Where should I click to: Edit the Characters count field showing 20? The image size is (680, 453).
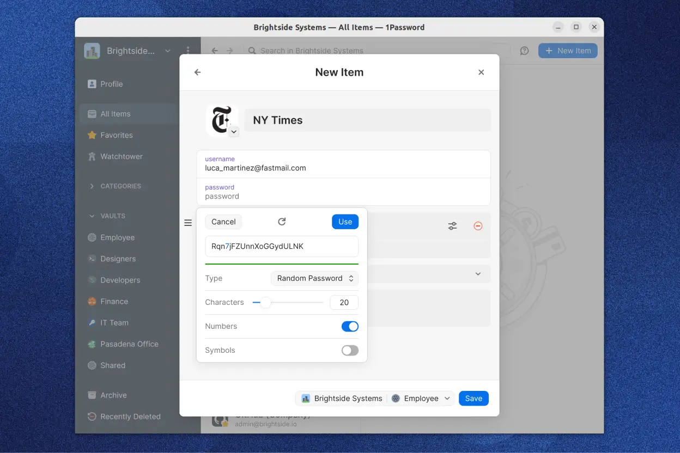pos(344,302)
